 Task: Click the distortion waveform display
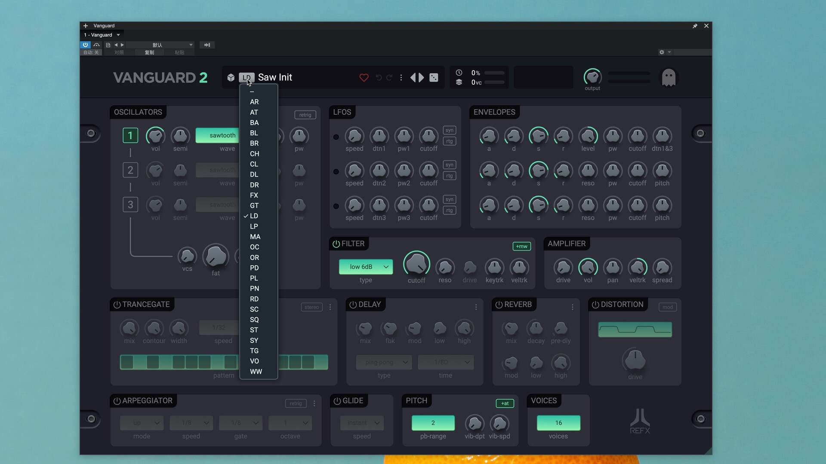pos(635,330)
